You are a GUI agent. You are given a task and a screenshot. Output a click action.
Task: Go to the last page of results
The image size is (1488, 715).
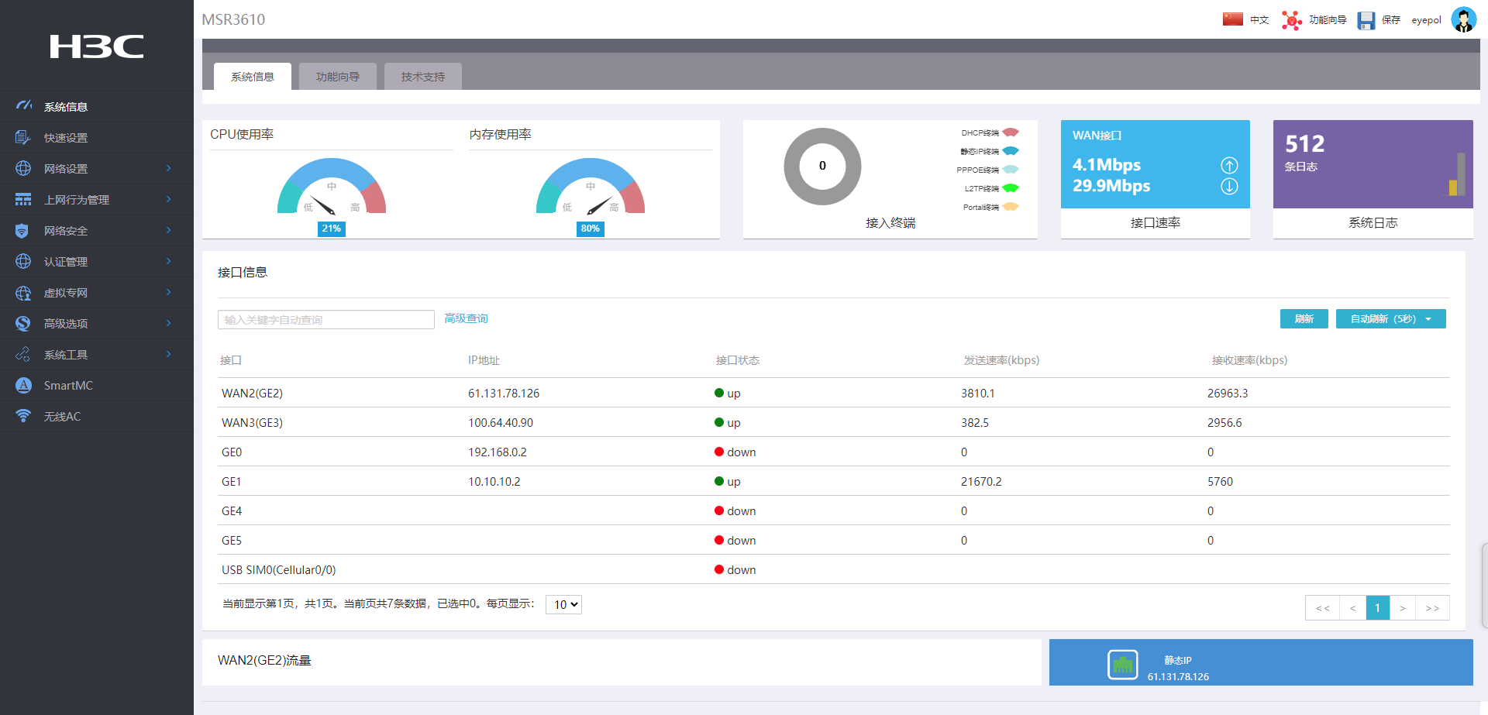pos(1432,608)
